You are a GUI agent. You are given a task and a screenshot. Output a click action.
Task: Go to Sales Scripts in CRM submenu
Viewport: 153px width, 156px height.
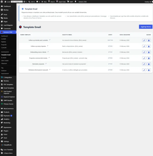(x=5, y=61)
